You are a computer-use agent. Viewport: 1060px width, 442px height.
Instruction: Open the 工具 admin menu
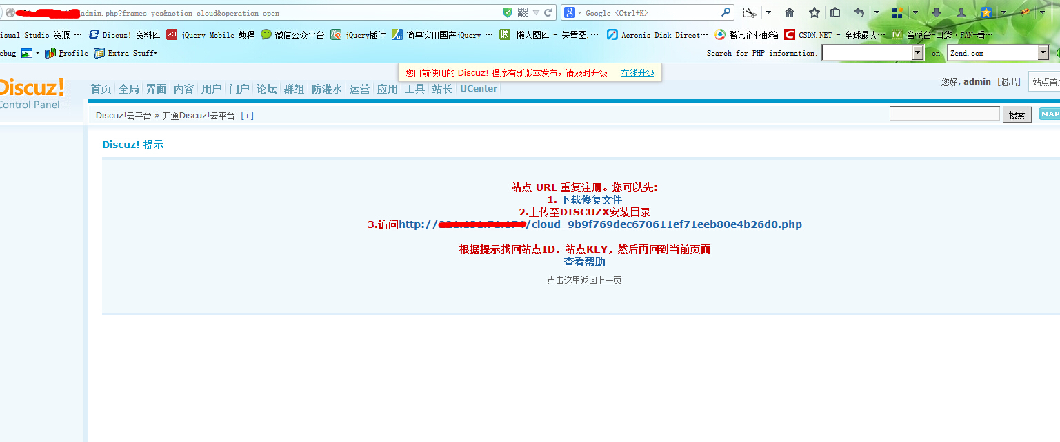414,89
